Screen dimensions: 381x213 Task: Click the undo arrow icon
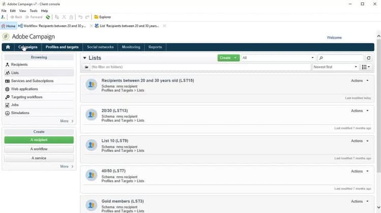click(x=80, y=17)
